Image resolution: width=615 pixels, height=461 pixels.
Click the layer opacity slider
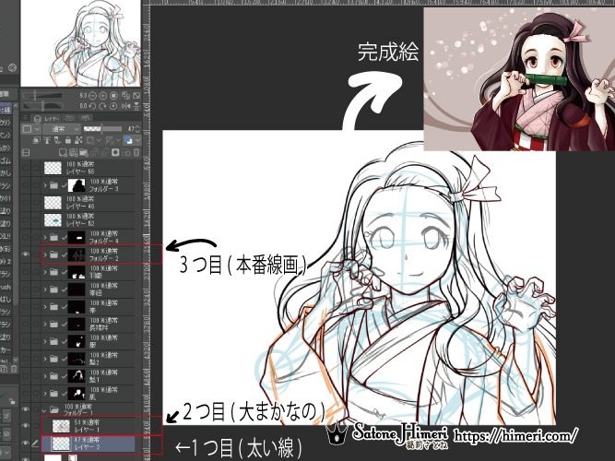pyautogui.click(x=102, y=129)
